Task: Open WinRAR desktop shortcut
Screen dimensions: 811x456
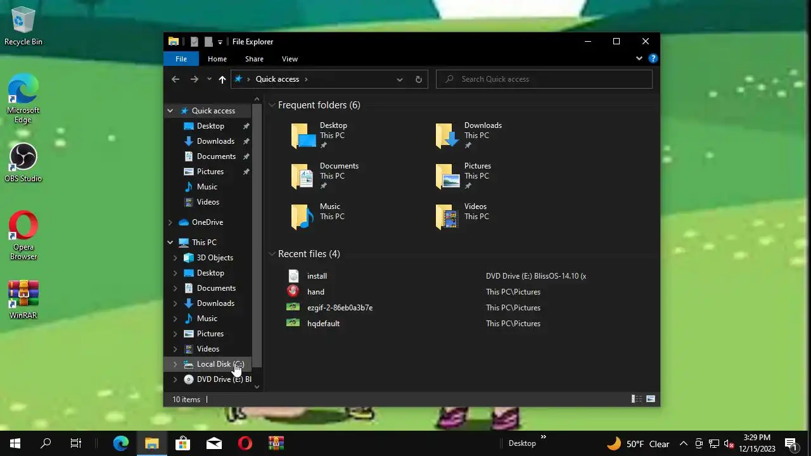Action: coord(23,300)
